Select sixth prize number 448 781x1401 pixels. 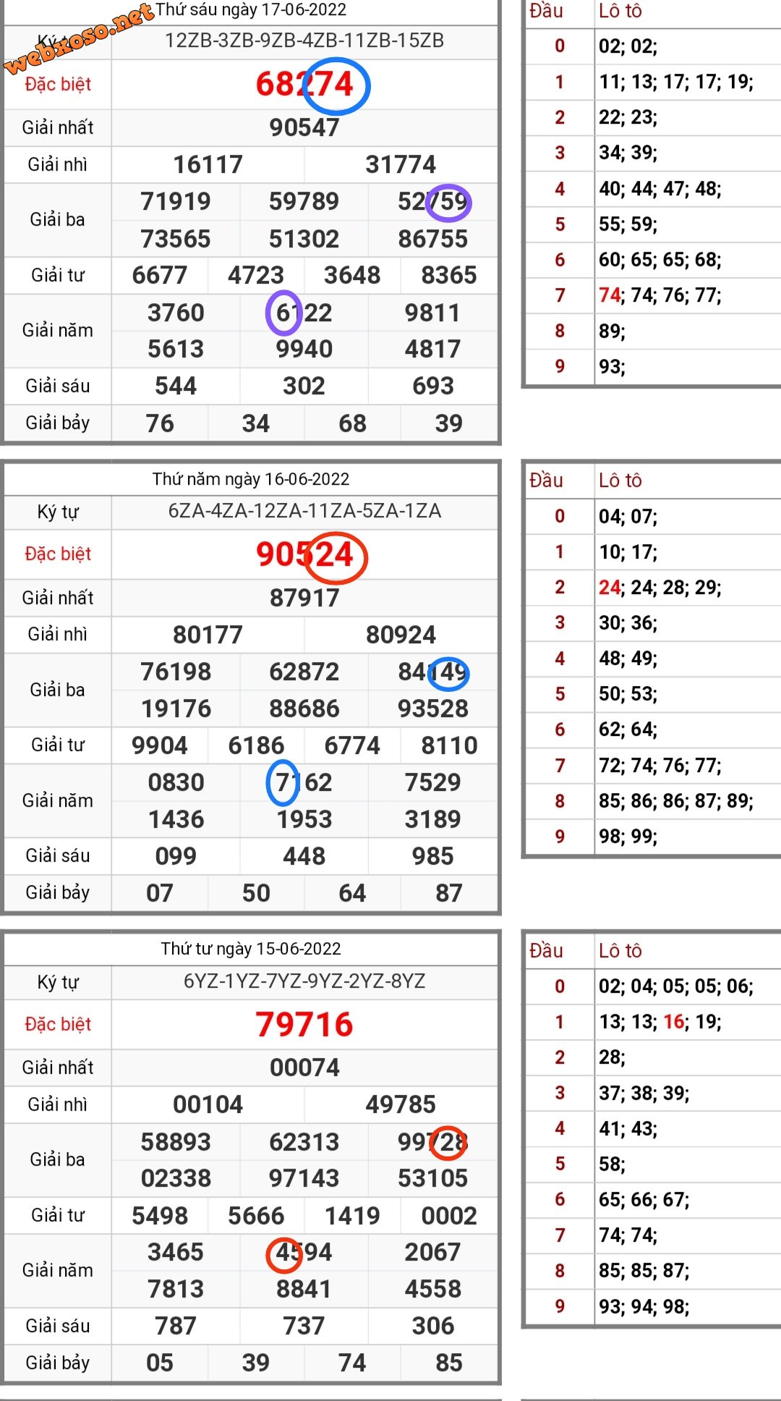click(304, 856)
